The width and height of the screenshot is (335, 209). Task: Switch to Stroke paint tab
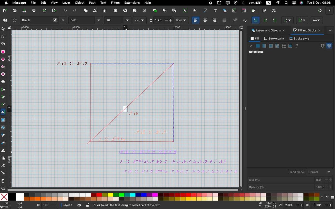click(x=274, y=38)
